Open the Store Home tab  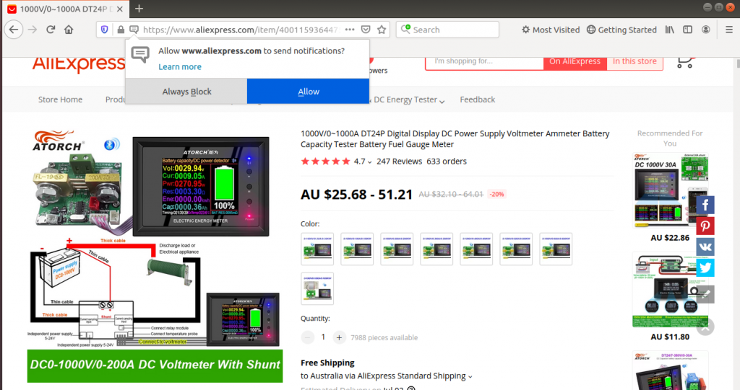tap(60, 99)
